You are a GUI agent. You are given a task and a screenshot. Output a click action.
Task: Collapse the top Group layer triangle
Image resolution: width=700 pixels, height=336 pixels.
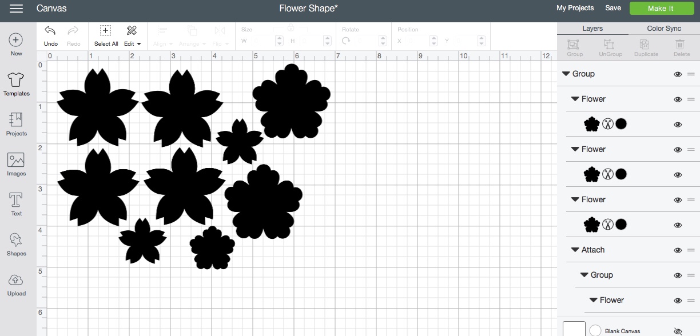566,74
